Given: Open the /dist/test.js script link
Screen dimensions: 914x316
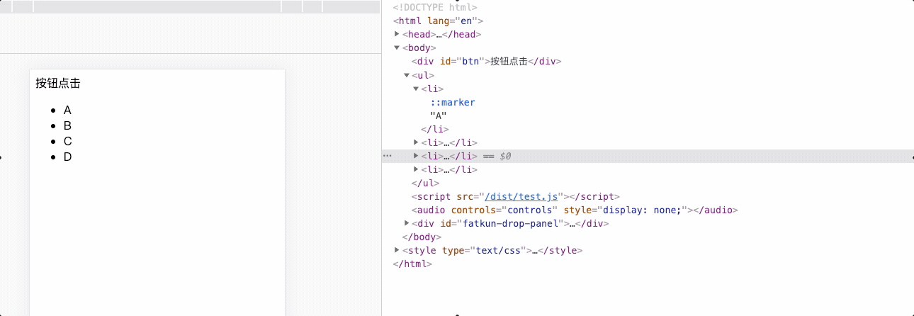Looking at the screenshot, I should click(x=523, y=196).
